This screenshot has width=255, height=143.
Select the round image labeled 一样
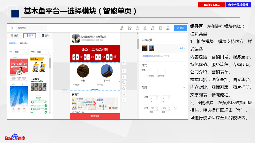(83, 71)
